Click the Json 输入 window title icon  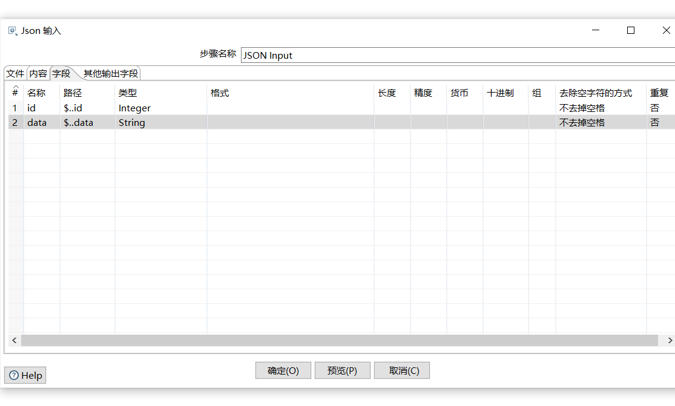tap(13, 31)
